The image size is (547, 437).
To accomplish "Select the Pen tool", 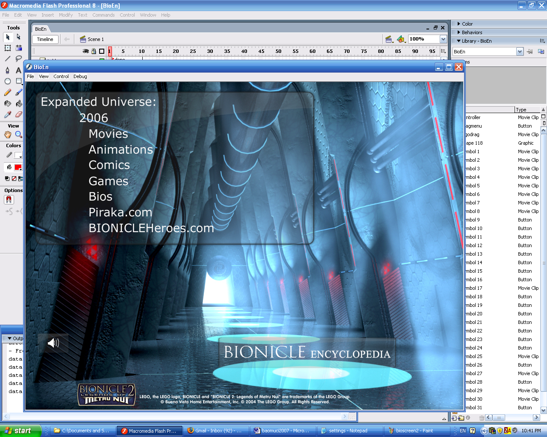I will 7,70.
